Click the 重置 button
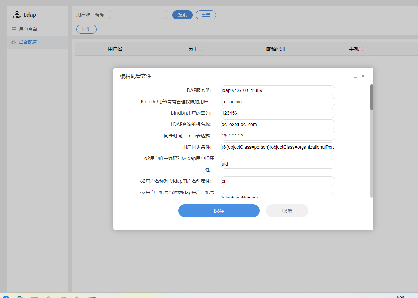Image resolution: width=418 pixels, height=298 pixels. (x=206, y=15)
